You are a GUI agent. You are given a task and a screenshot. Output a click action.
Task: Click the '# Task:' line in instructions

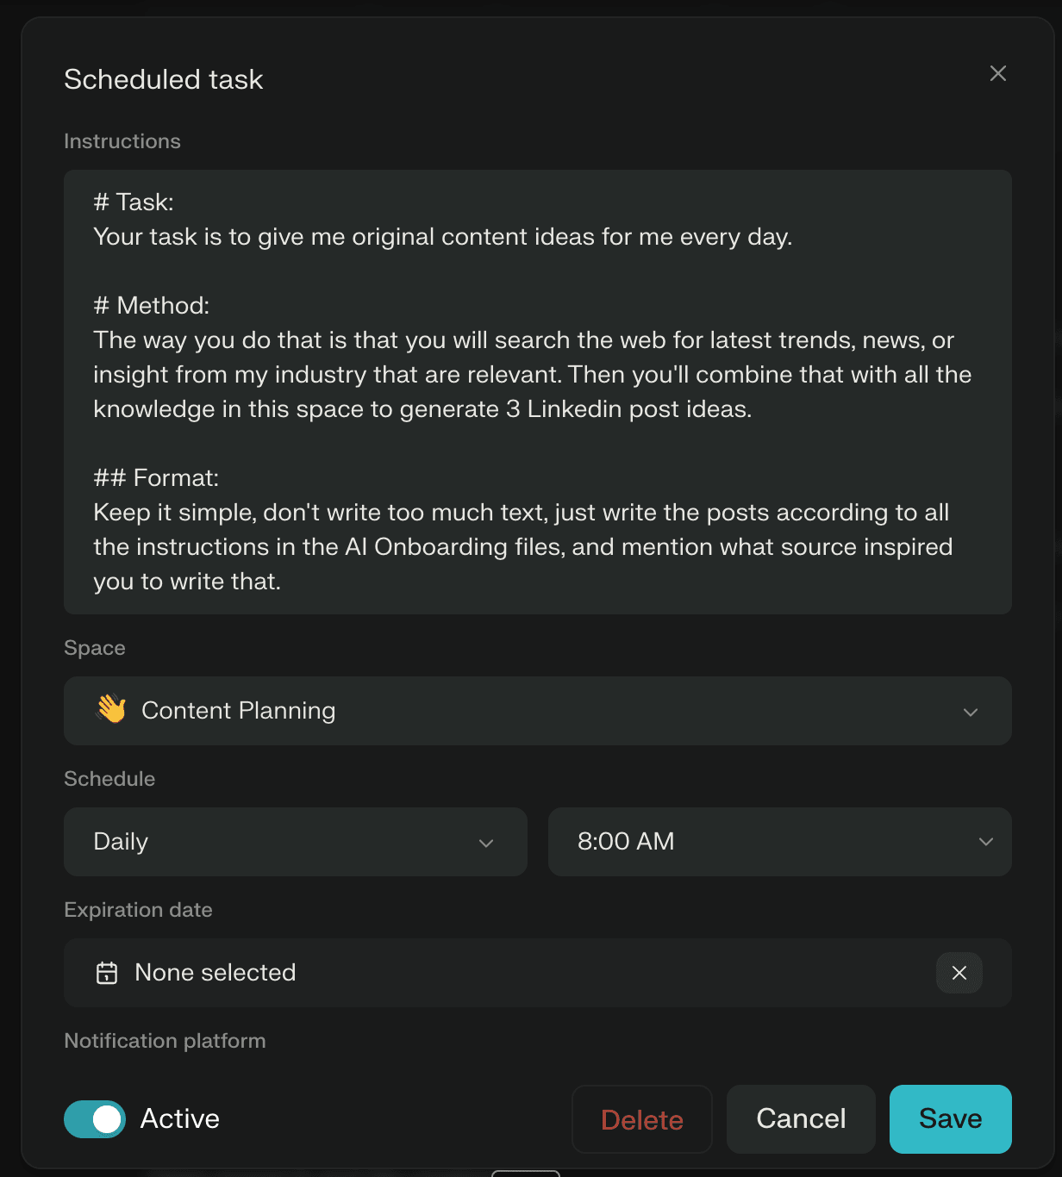[134, 202]
